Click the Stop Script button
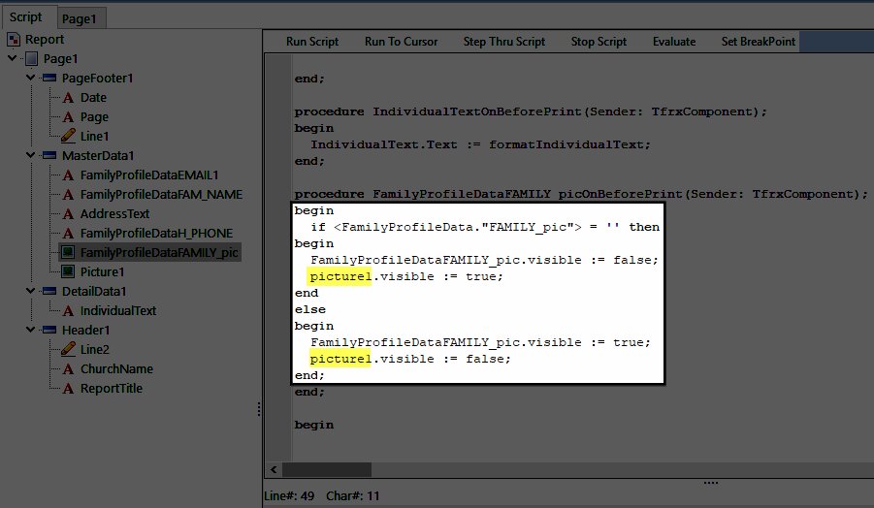 coord(599,42)
